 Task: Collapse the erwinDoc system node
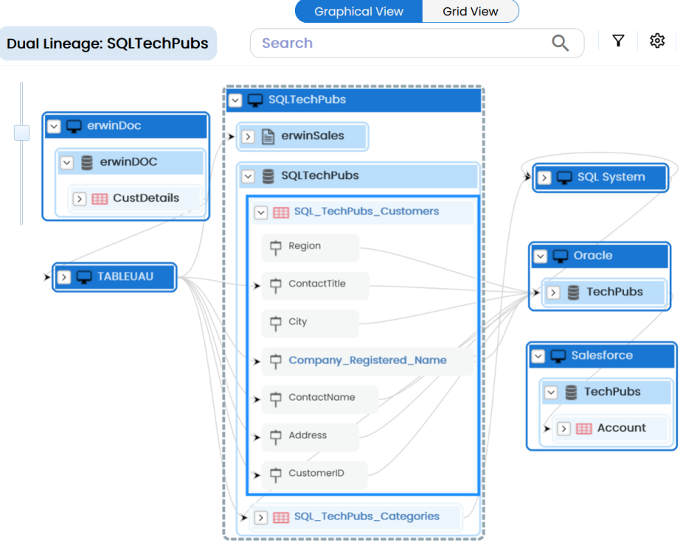pyautogui.click(x=54, y=126)
